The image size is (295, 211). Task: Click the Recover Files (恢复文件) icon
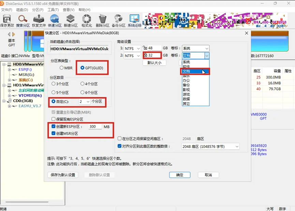pyautogui.click(x=39, y=21)
